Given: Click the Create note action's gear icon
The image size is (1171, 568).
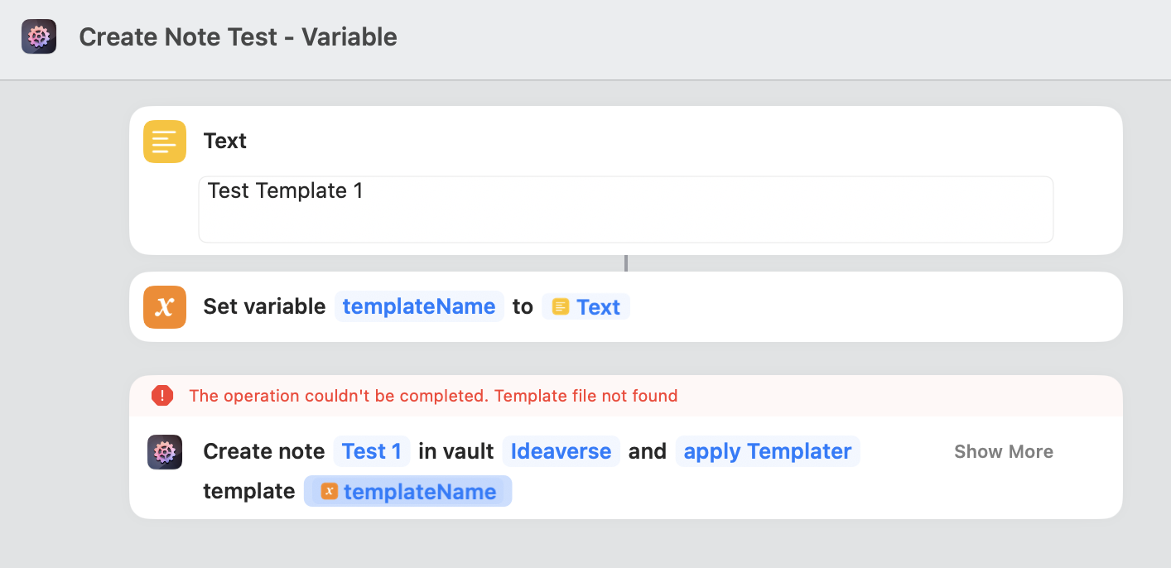Looking at the screenshot, I should [165, 452].
